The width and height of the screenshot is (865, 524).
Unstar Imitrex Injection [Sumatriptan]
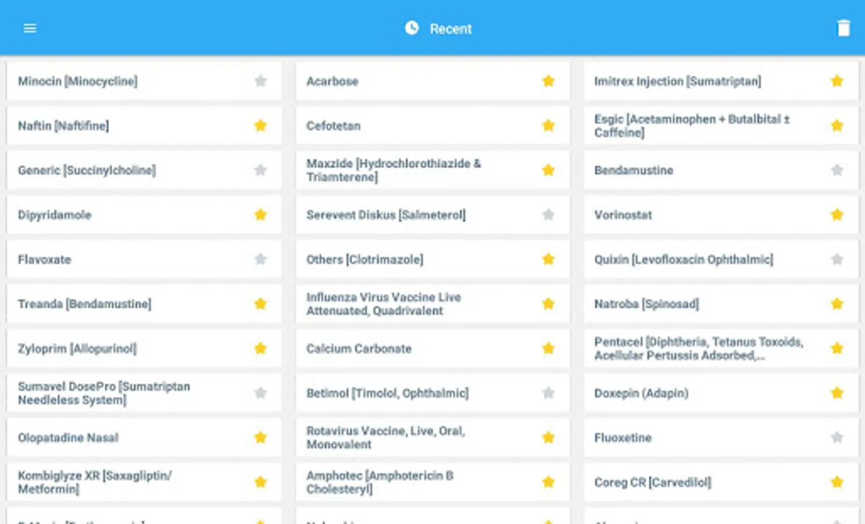(837, 81)
